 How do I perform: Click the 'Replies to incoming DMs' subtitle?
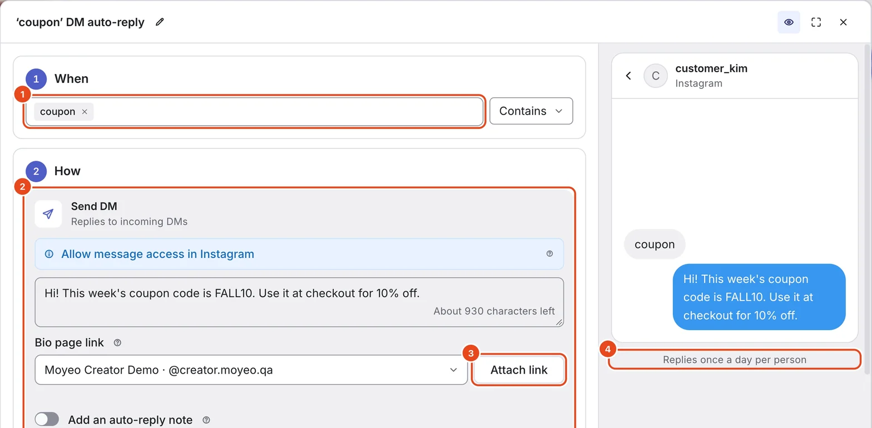[129, 222]
